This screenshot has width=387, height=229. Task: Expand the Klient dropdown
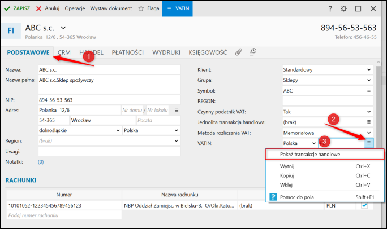[368, 70]
